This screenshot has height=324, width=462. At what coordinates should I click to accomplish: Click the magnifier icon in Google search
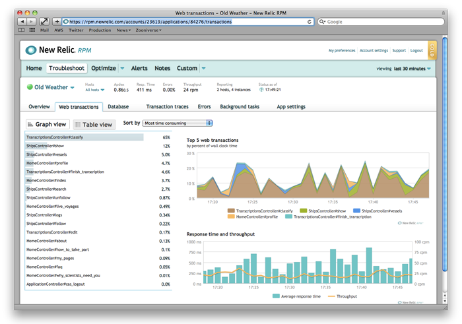coord(322,22)
